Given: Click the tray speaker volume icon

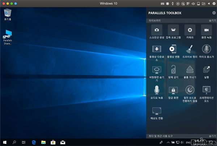Looking at the screenshot, I should (x=182, y=142).
